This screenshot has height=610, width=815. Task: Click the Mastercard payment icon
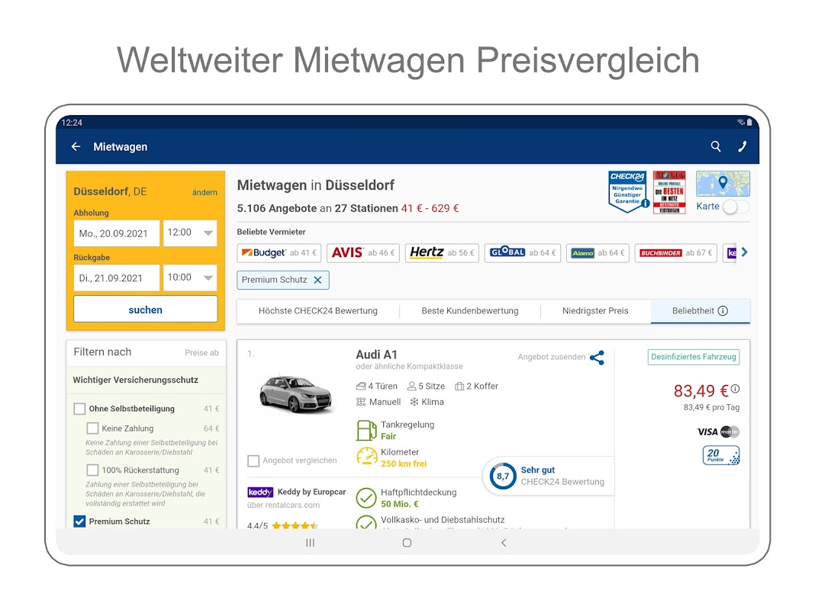click(730, 432)
